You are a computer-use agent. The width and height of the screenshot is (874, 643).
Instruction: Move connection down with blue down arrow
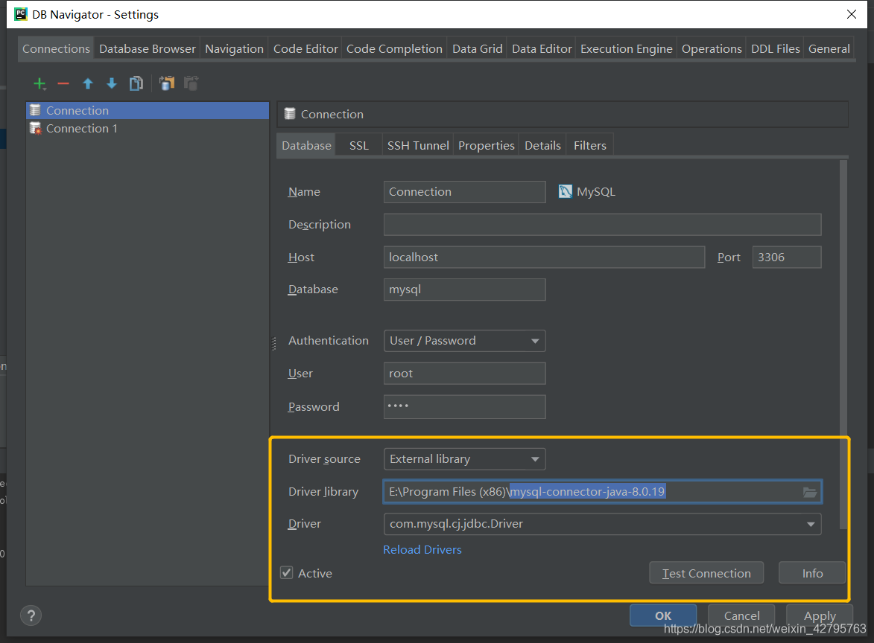coord(112,84)
